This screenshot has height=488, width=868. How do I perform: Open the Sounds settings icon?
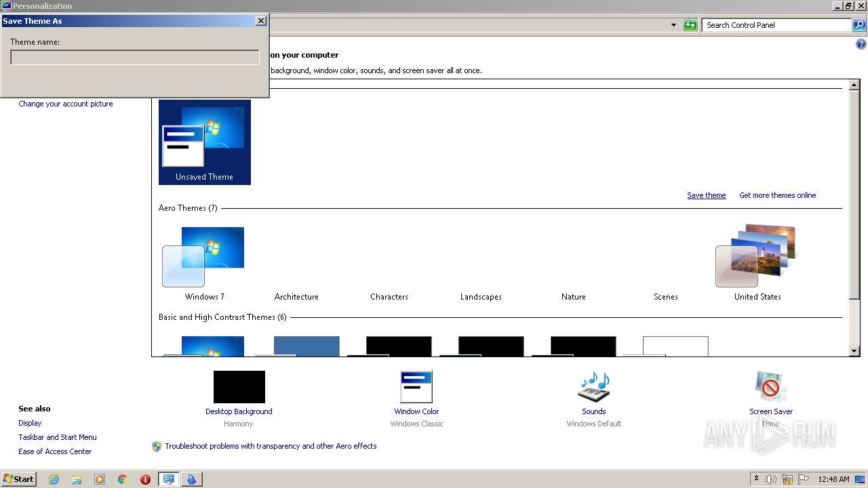(x=593, y=387)
